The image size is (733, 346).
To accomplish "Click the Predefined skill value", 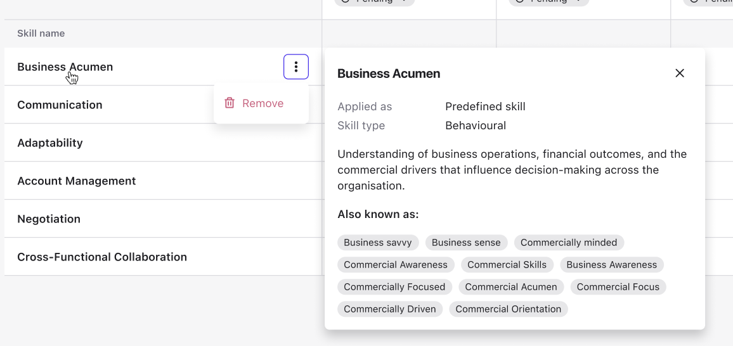I will 485,106.
